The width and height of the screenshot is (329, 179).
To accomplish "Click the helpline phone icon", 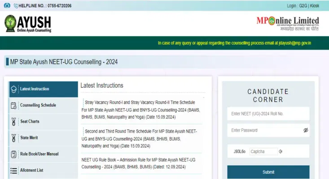I will [x=15, y=5].
